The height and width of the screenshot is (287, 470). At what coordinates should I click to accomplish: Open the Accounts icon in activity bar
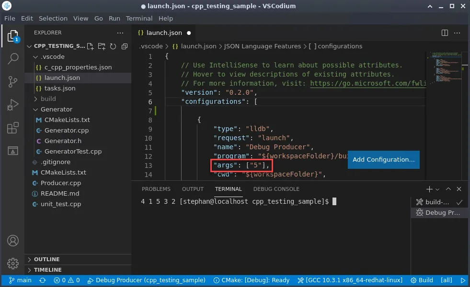click(12, 241)
